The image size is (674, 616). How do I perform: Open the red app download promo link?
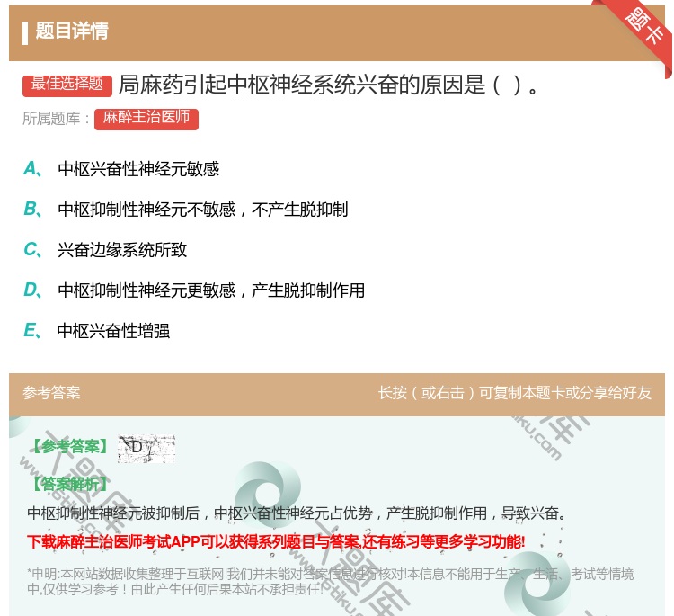tap(276, 541)
